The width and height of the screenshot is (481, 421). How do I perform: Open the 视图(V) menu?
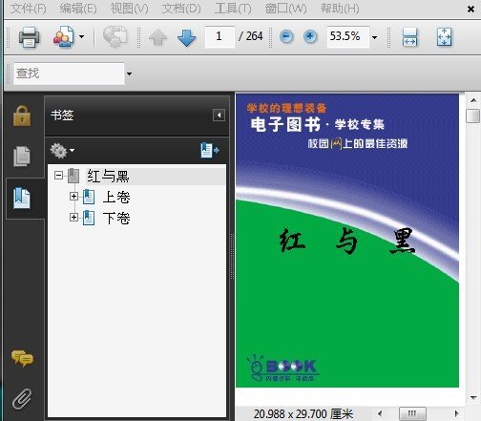click(x=130, y=9)
